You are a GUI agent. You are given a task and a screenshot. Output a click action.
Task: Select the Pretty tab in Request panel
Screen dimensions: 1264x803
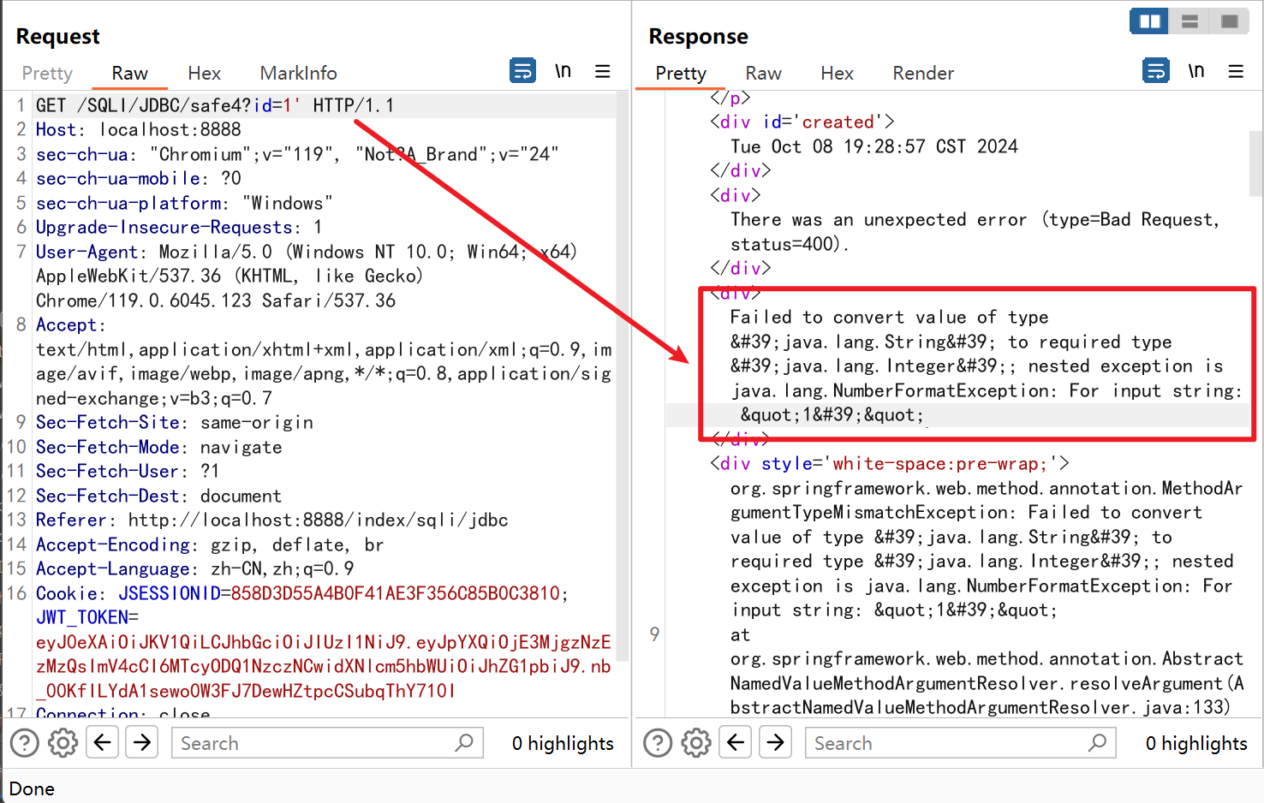(x=47, y=74)
